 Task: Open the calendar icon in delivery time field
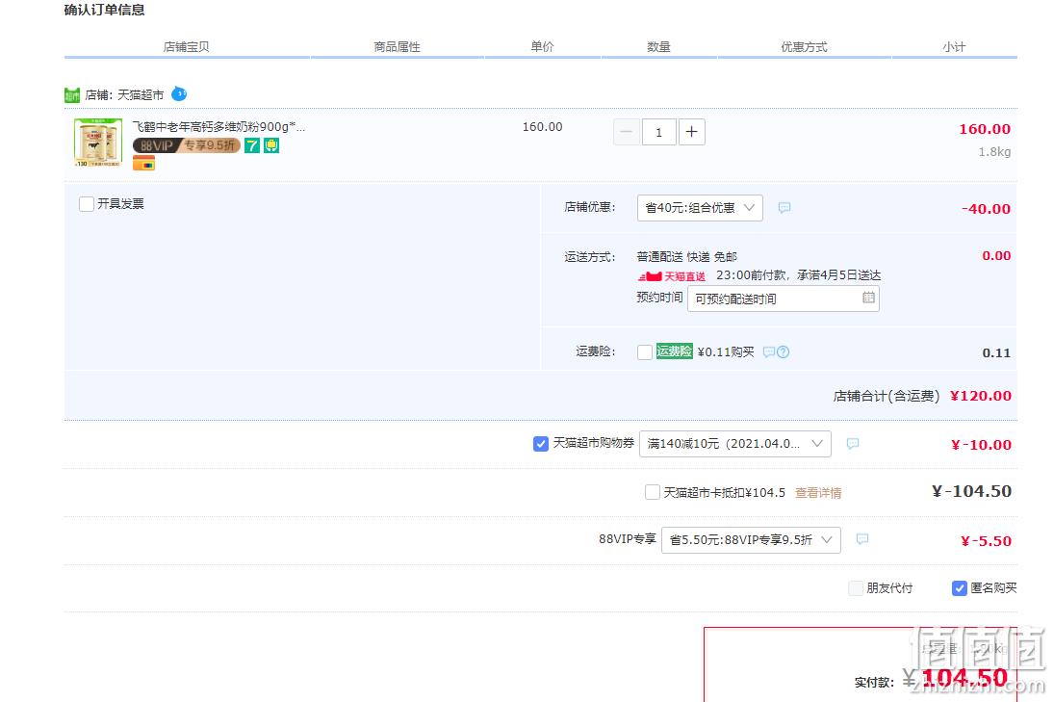coord(868,298)
